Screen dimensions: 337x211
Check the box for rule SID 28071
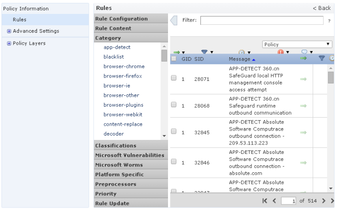(x=174, y=78)
